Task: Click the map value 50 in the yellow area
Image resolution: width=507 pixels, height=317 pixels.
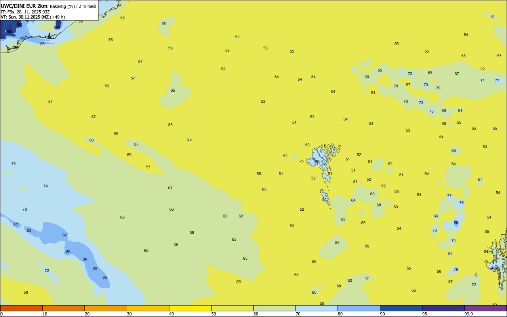Action: pos(26,292)
